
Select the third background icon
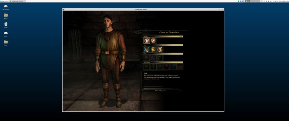tap(160, 66)
